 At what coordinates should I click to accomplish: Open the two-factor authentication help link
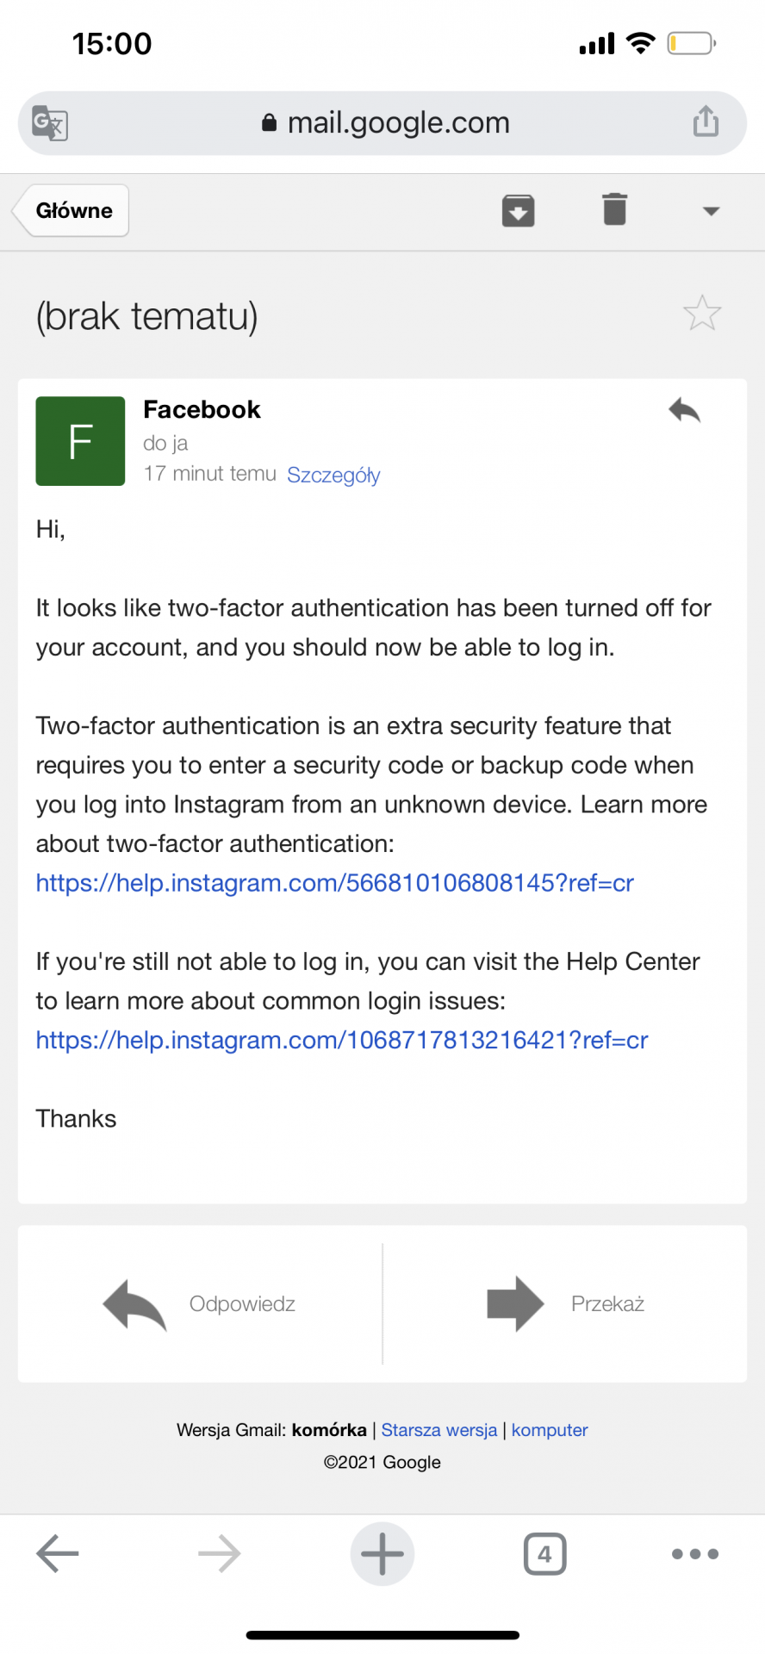pyautogui.click(x=334, y=883)
